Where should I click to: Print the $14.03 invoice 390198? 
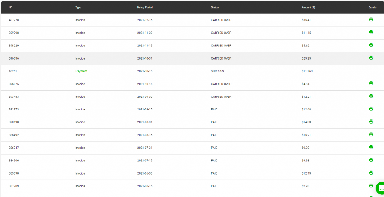(x=371, y=122)
